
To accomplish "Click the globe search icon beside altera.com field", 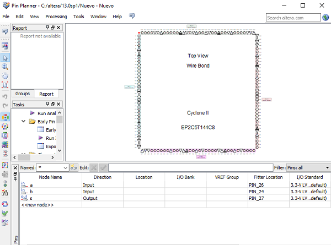I will click(325, 18).
